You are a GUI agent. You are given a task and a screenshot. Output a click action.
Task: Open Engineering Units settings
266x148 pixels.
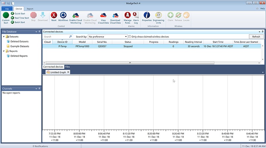click(x=158, y=15)
